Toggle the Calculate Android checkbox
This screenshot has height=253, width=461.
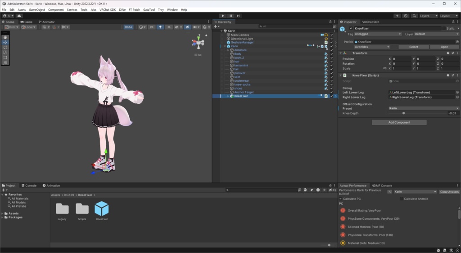point(402,199)
